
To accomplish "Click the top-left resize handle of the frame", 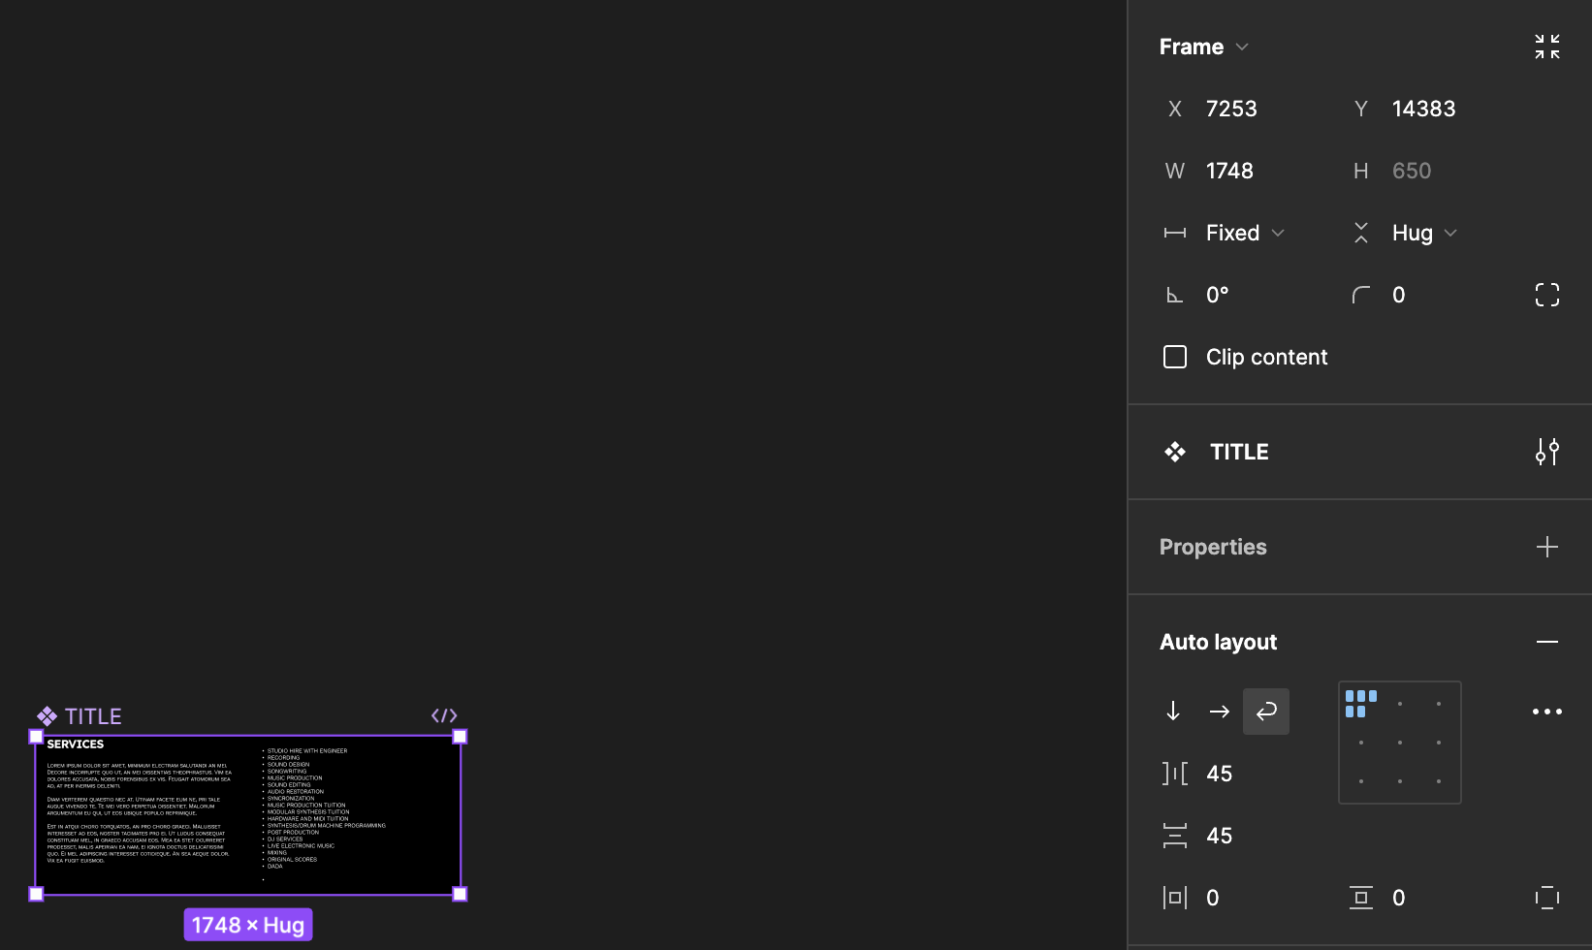I will (36, 737).
